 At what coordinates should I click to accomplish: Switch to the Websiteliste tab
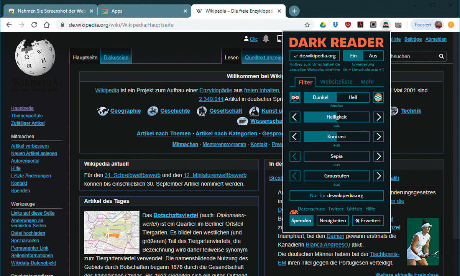tap(336, 82)
